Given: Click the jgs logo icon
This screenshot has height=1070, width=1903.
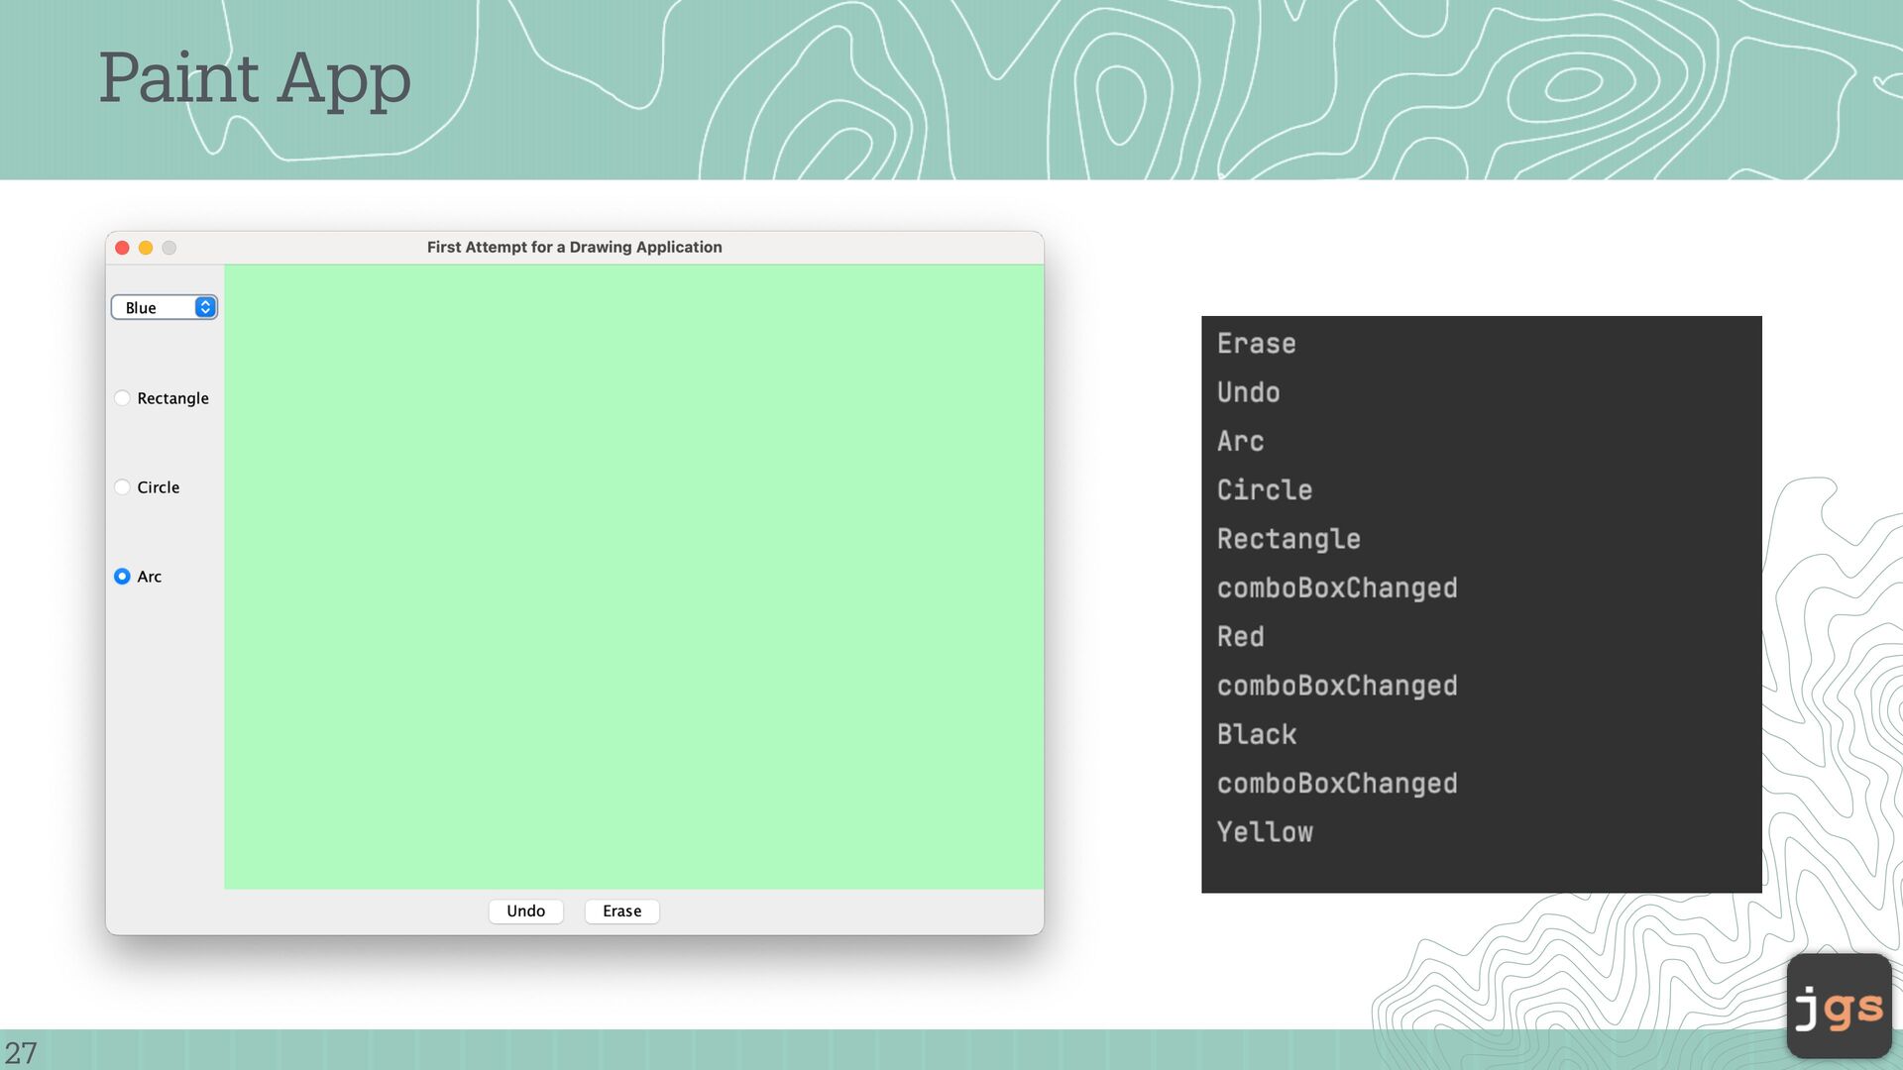Looking at the screenshot, I should [x=1839, y=1006].
